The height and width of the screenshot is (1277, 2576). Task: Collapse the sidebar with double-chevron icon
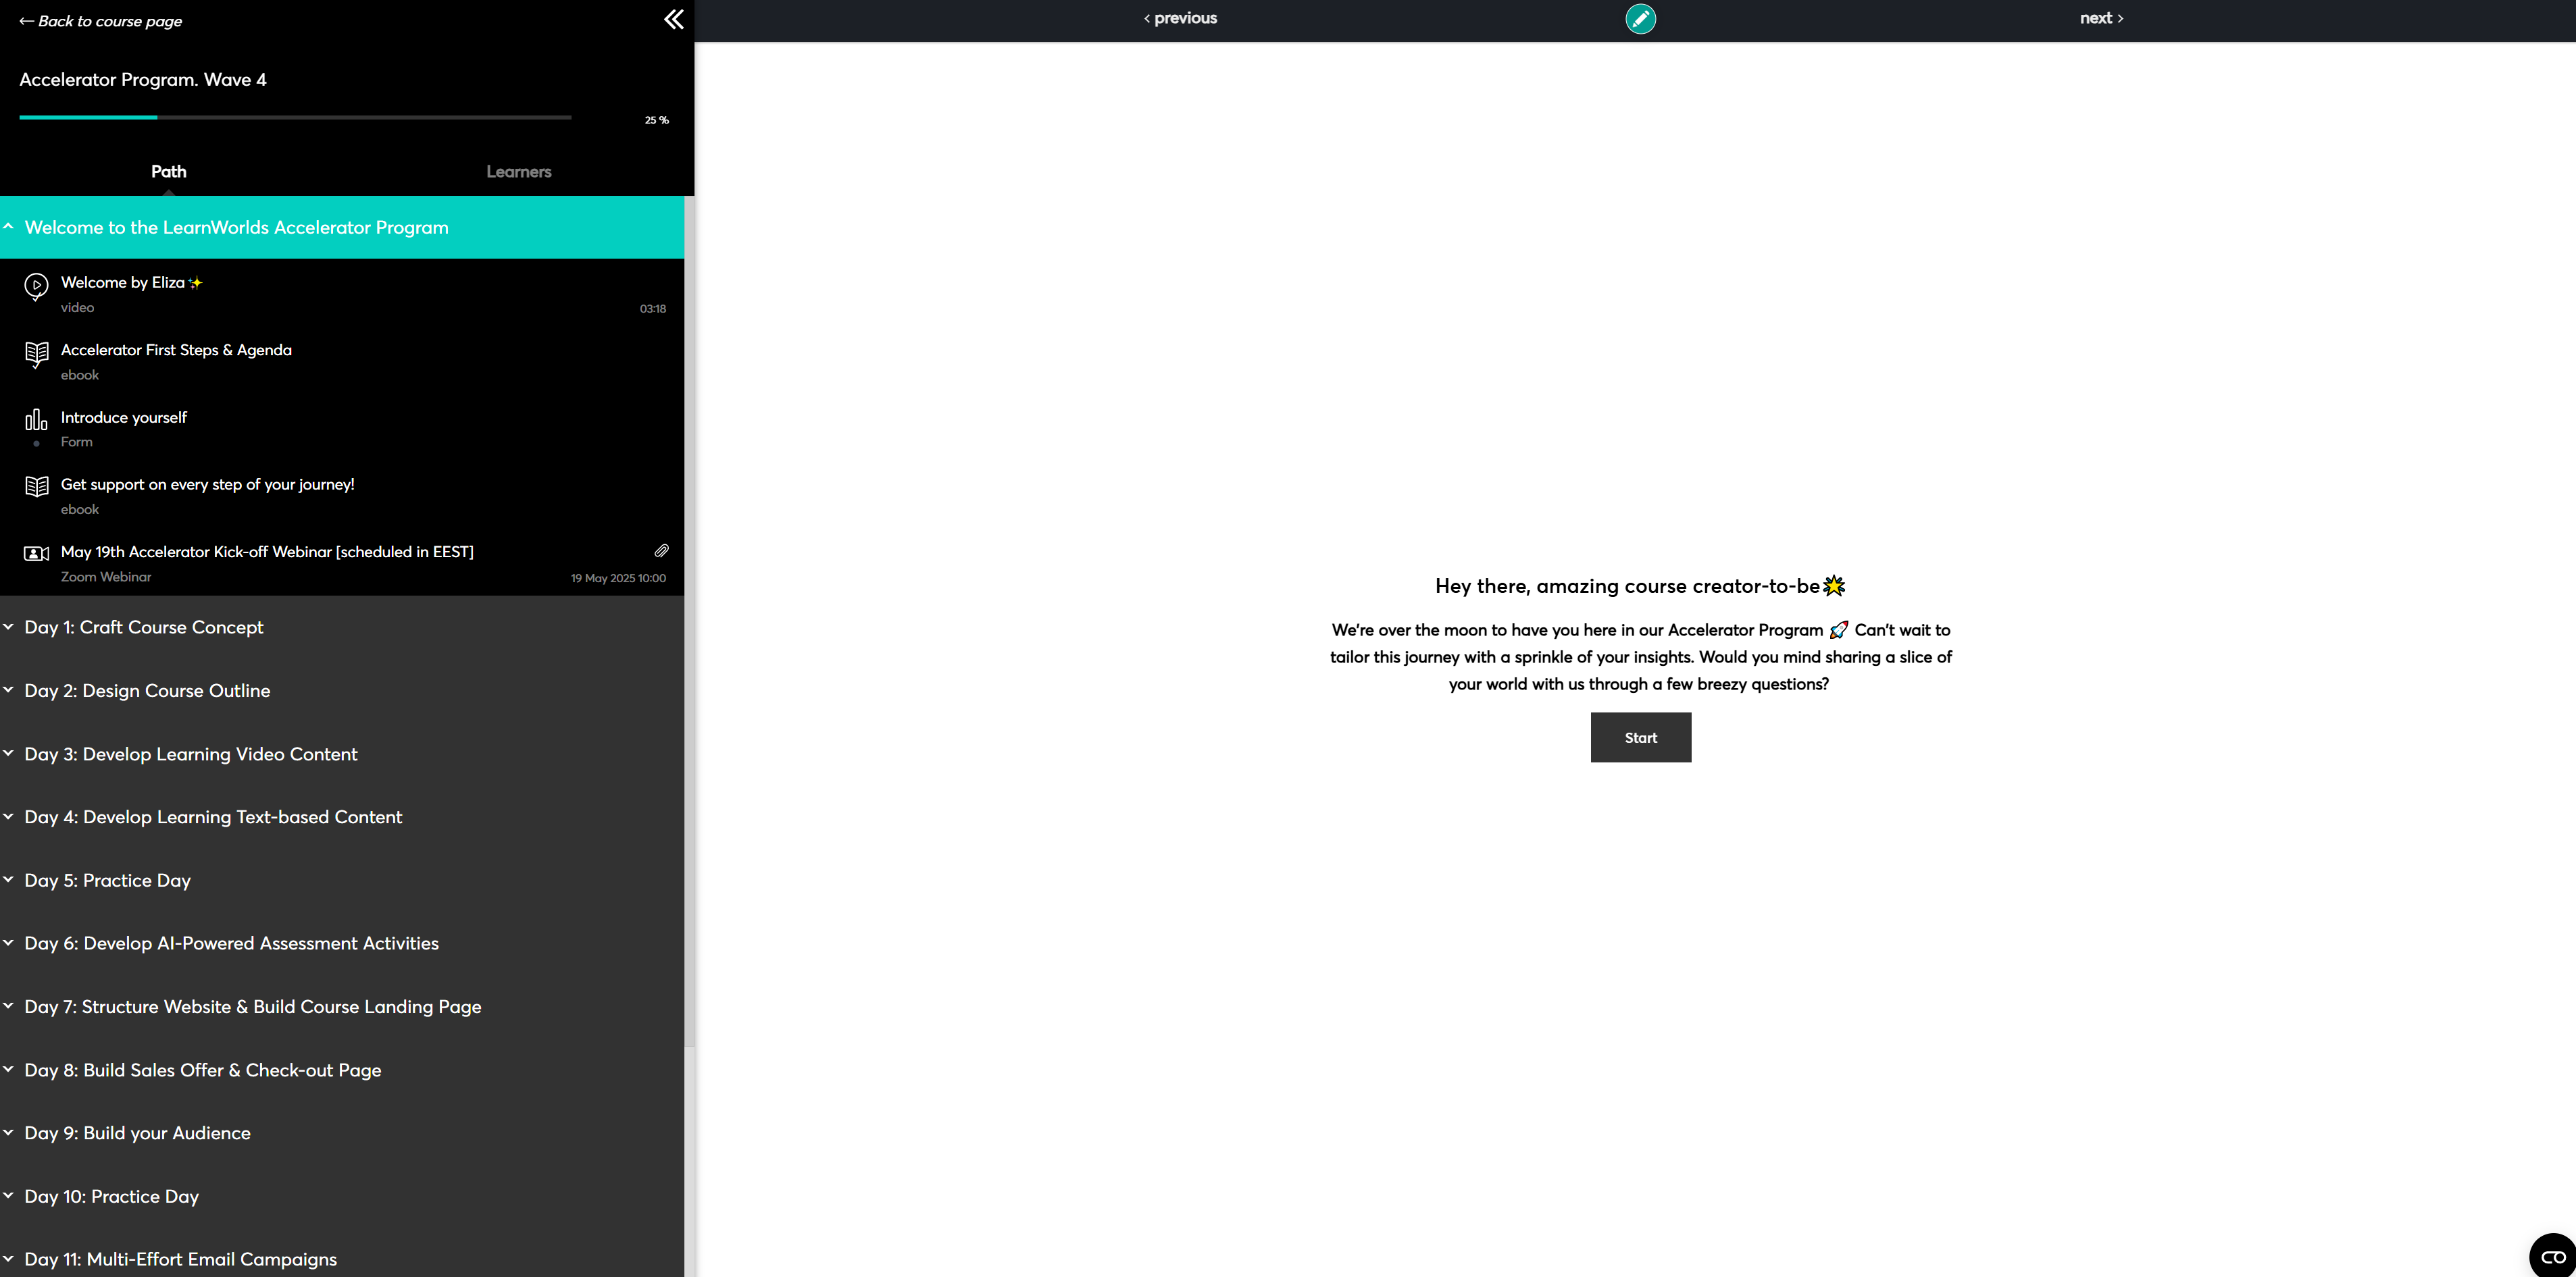[674, 20]
